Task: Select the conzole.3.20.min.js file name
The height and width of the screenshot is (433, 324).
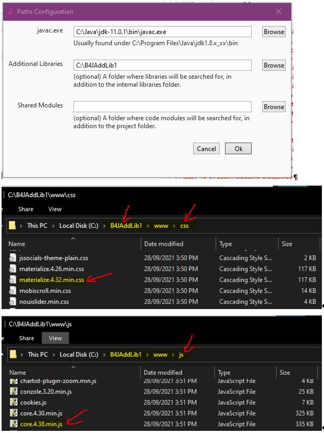Action: 46,392
